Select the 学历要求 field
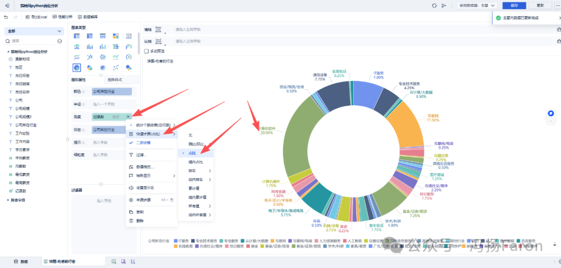This screenshot has width=561, height=268. 22,150
